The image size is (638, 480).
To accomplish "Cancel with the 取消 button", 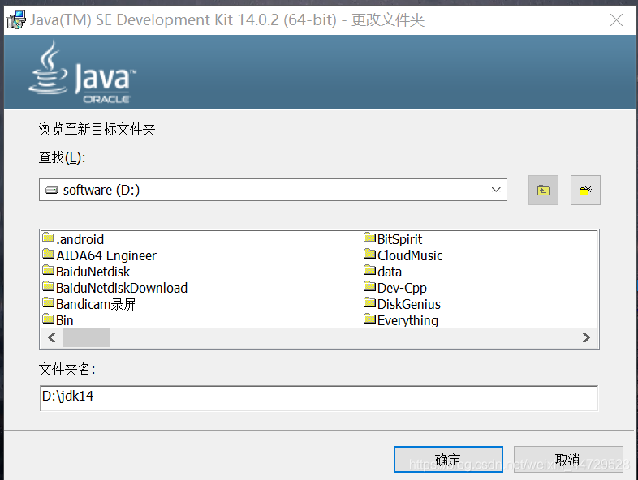I will [x=568, y=459].
